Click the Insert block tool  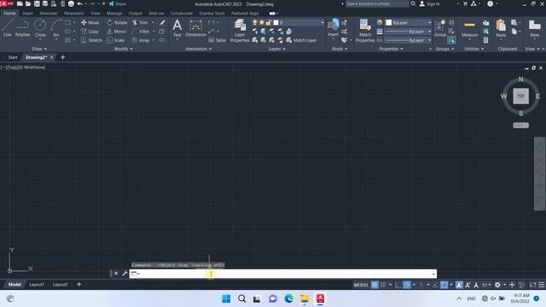333,28
